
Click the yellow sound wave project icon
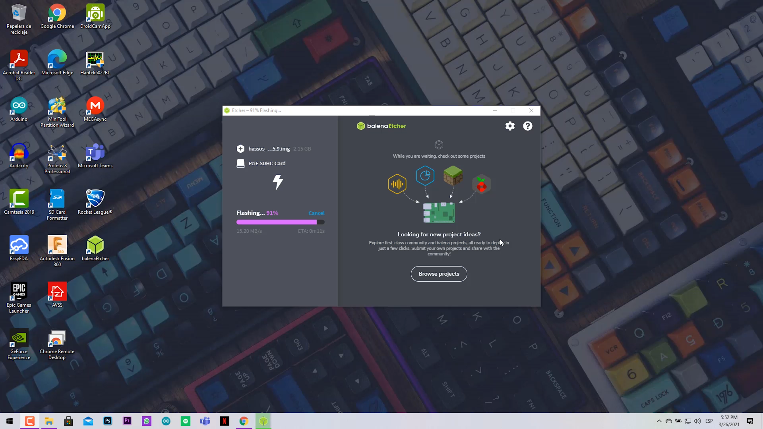[x=397, y=184]
